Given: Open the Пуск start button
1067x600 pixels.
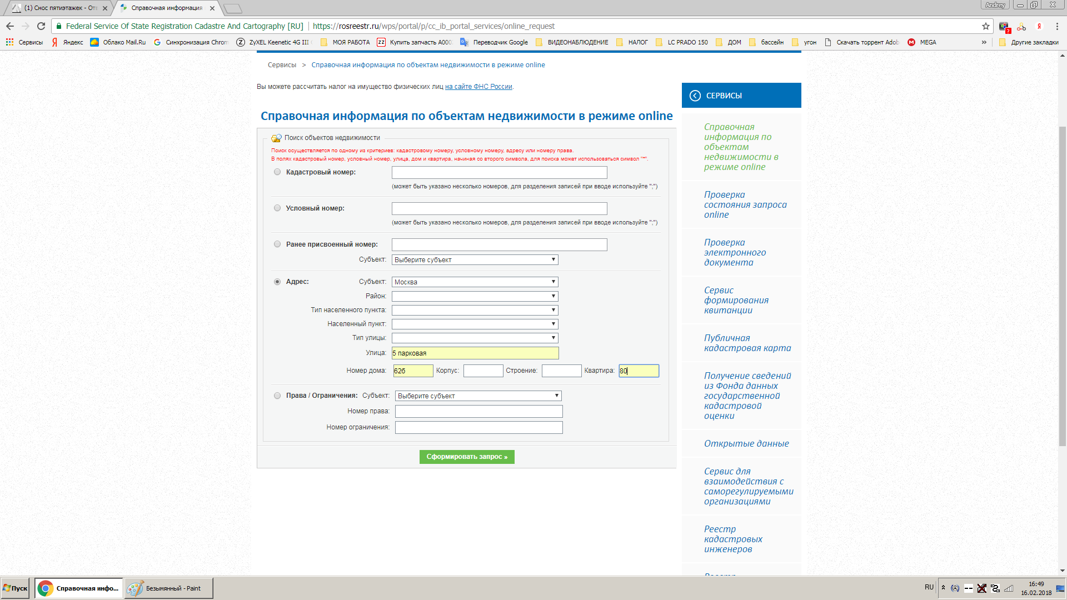Looking at the screenshot, I should 15,588.
